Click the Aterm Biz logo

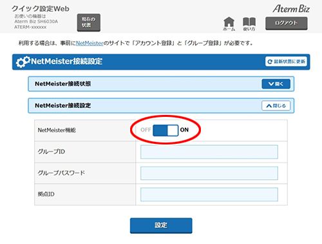click(x=291, y=9)
